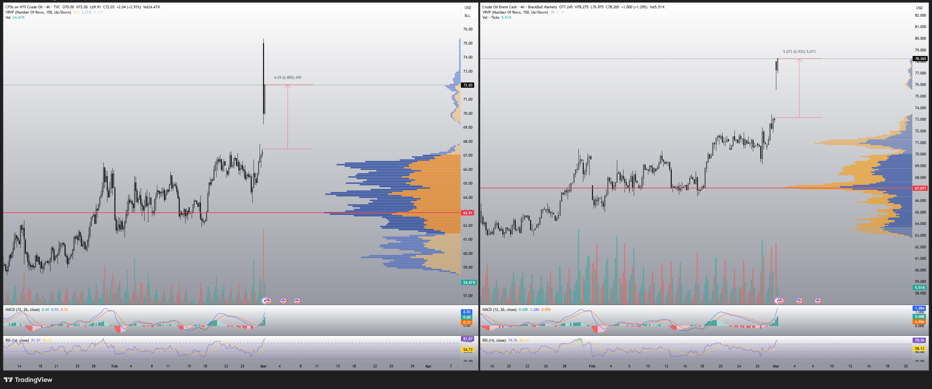Viewport: 932px width, 389px height.
Task: Click the TradingView logo
Action: pyautogui.click(x=28, y=380)
